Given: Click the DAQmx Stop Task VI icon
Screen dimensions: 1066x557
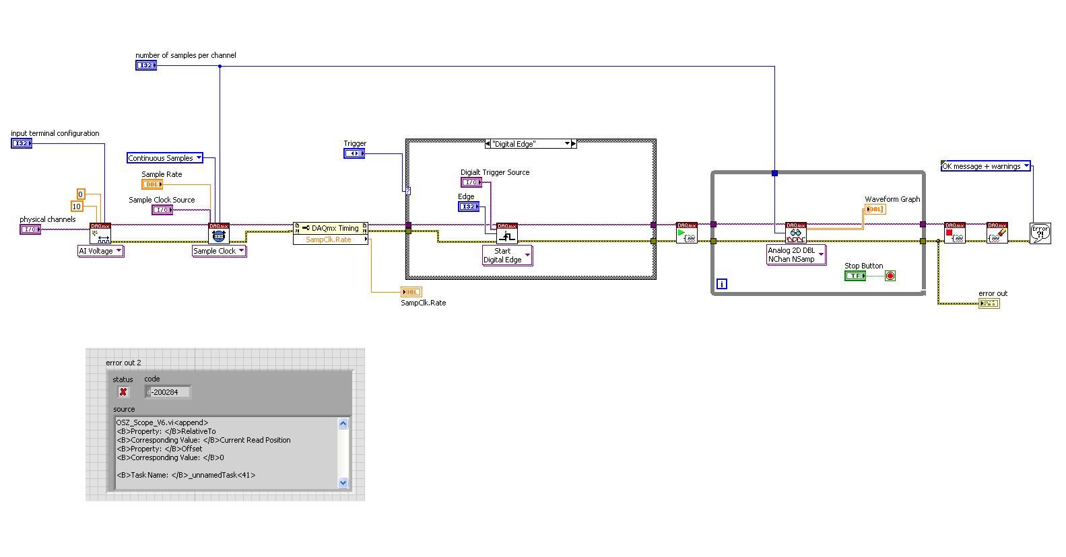Looking at the screenshot, I should (x=955, y=233).
